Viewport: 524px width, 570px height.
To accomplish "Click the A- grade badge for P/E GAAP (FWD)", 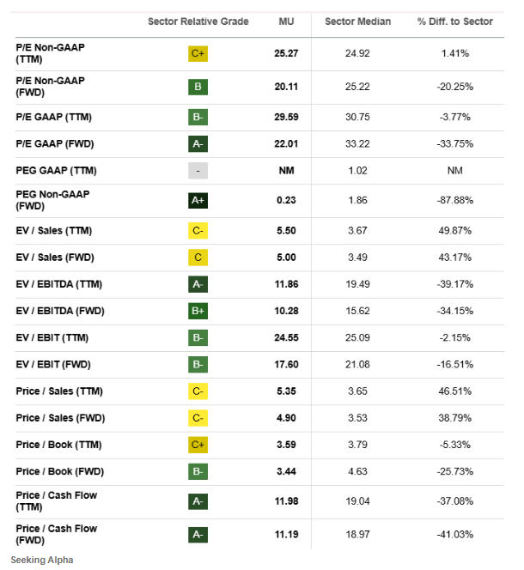I will point(198,142).
